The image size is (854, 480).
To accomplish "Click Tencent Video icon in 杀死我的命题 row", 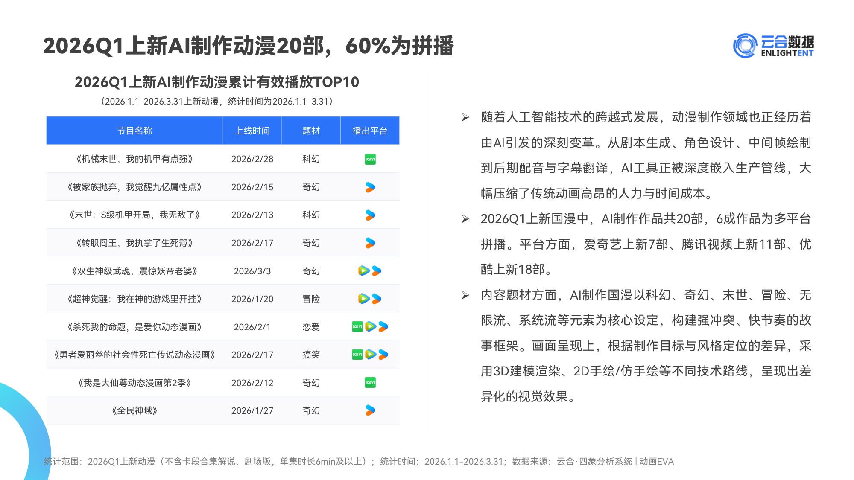I will click(x=371, y=327).
